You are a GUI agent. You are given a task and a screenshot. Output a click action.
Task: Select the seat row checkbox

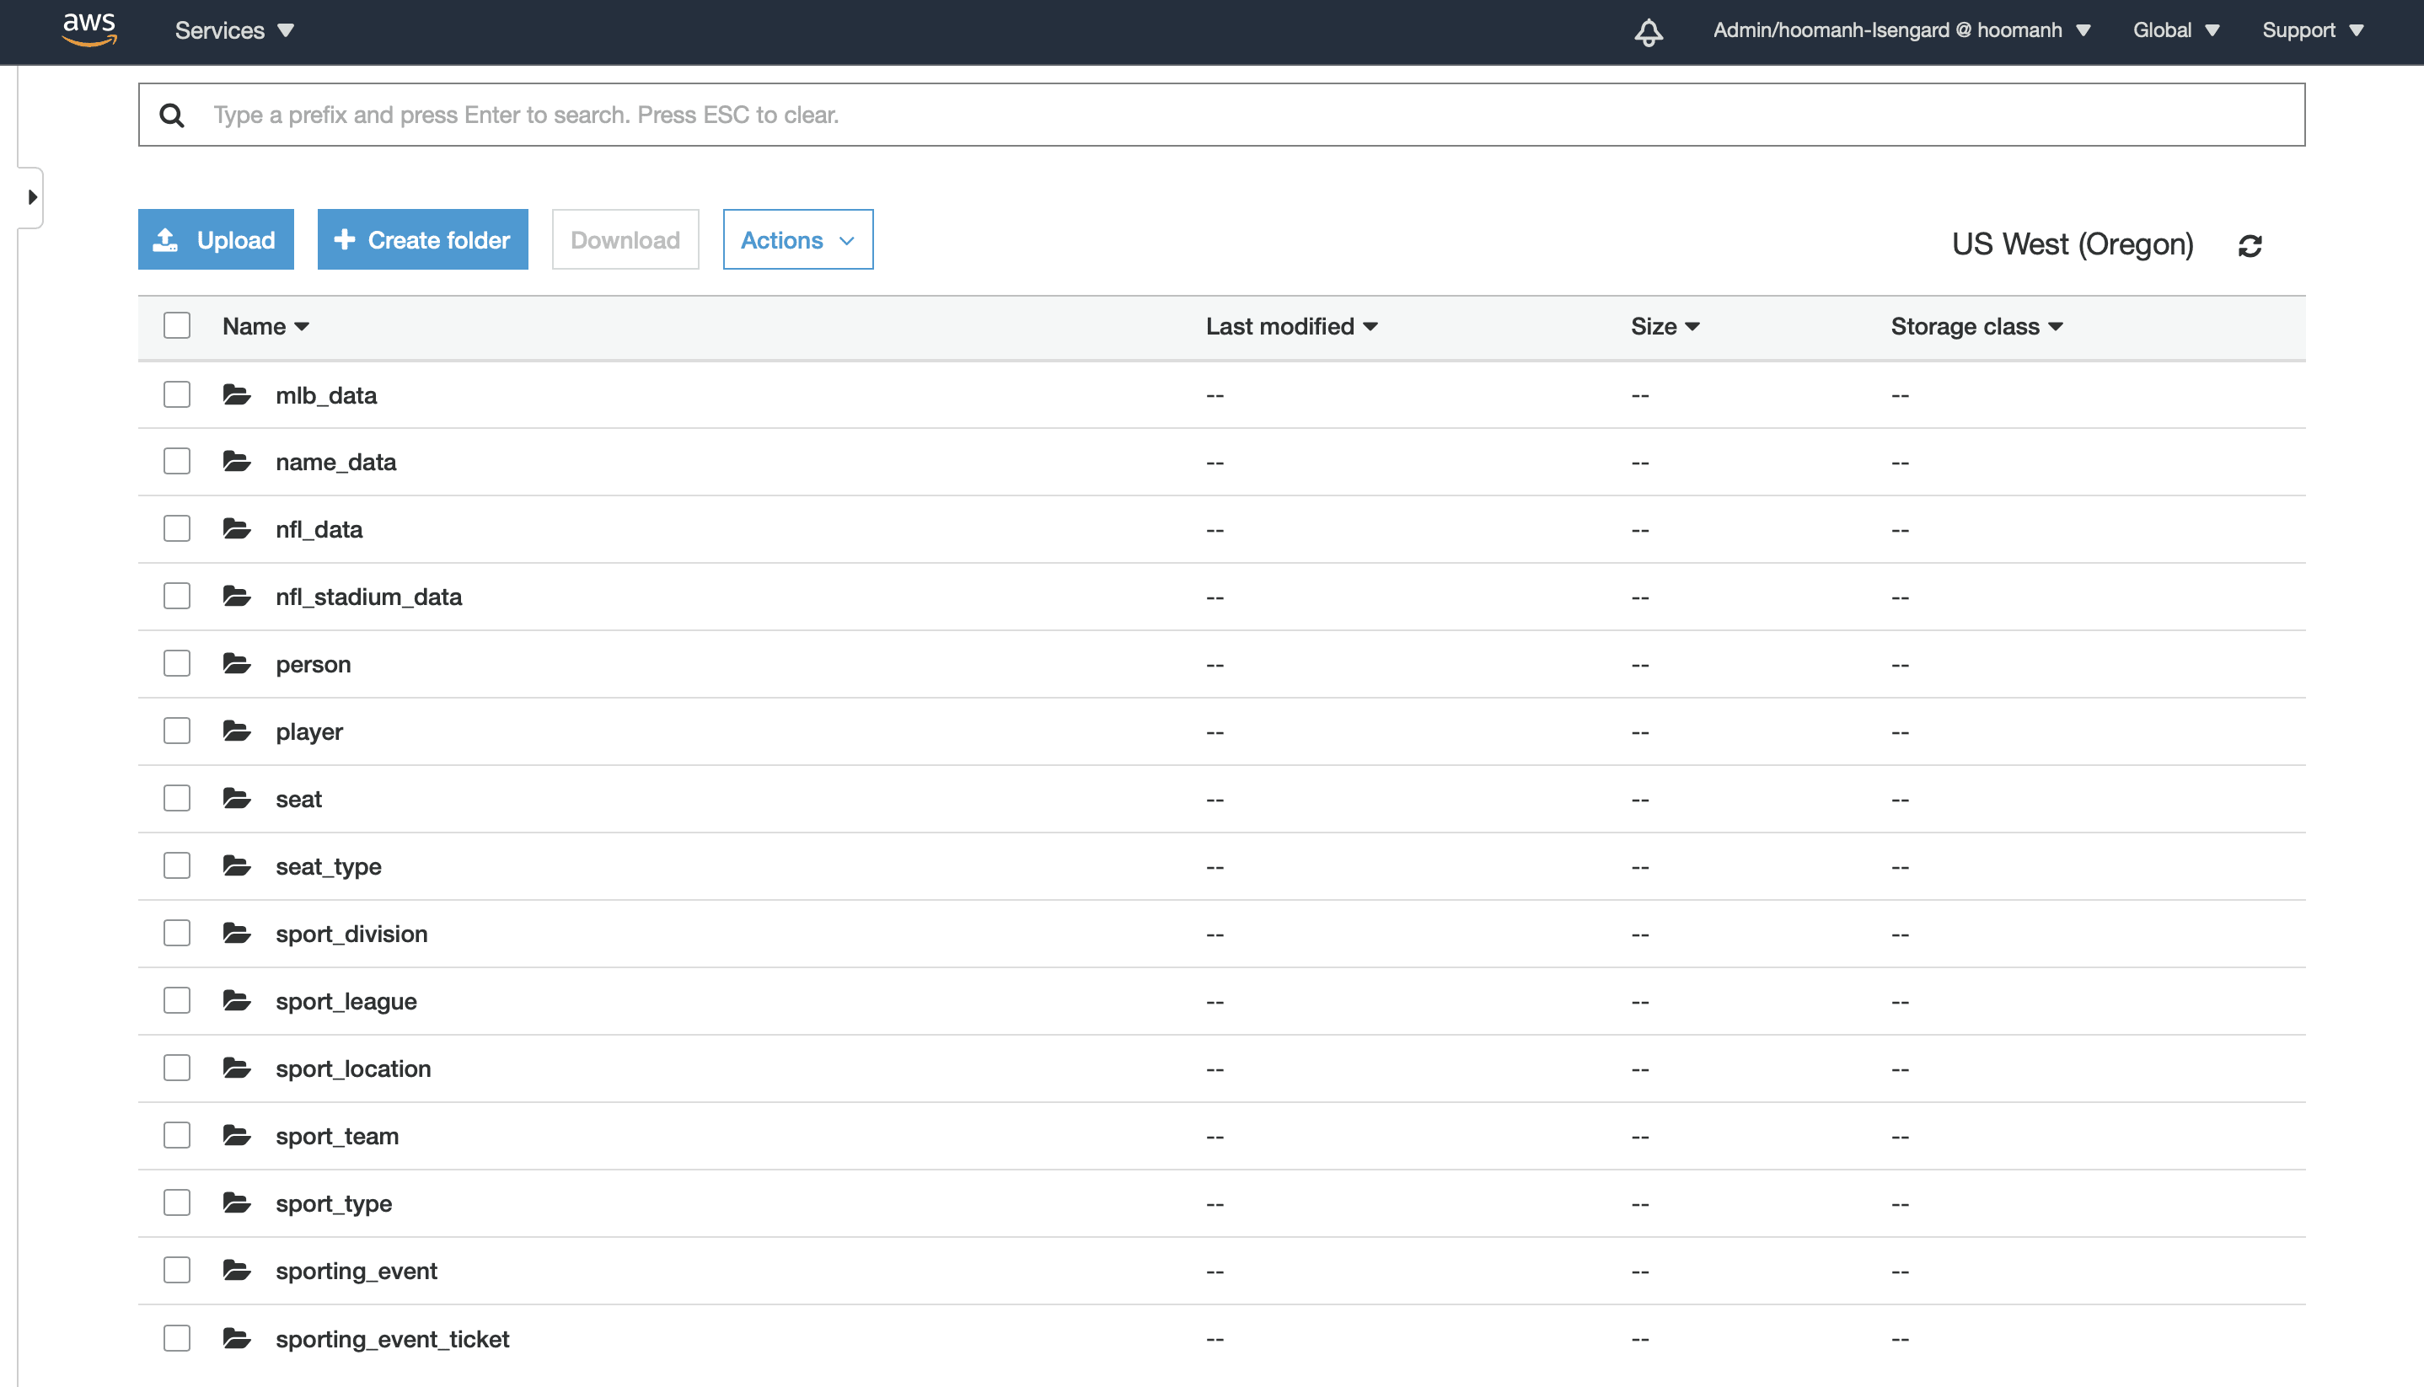[x=176, y=798]
